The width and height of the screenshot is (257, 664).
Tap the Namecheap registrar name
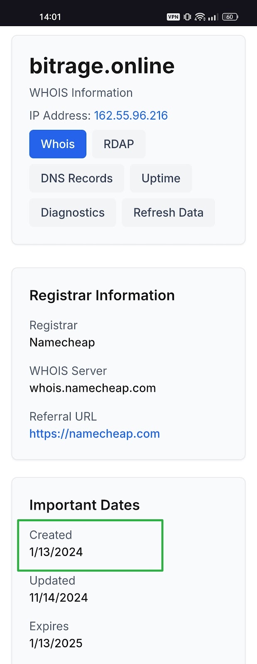click(x=62, y=342)
